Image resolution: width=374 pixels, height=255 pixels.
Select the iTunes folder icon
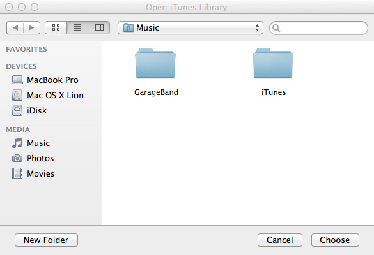pos(273,63)
